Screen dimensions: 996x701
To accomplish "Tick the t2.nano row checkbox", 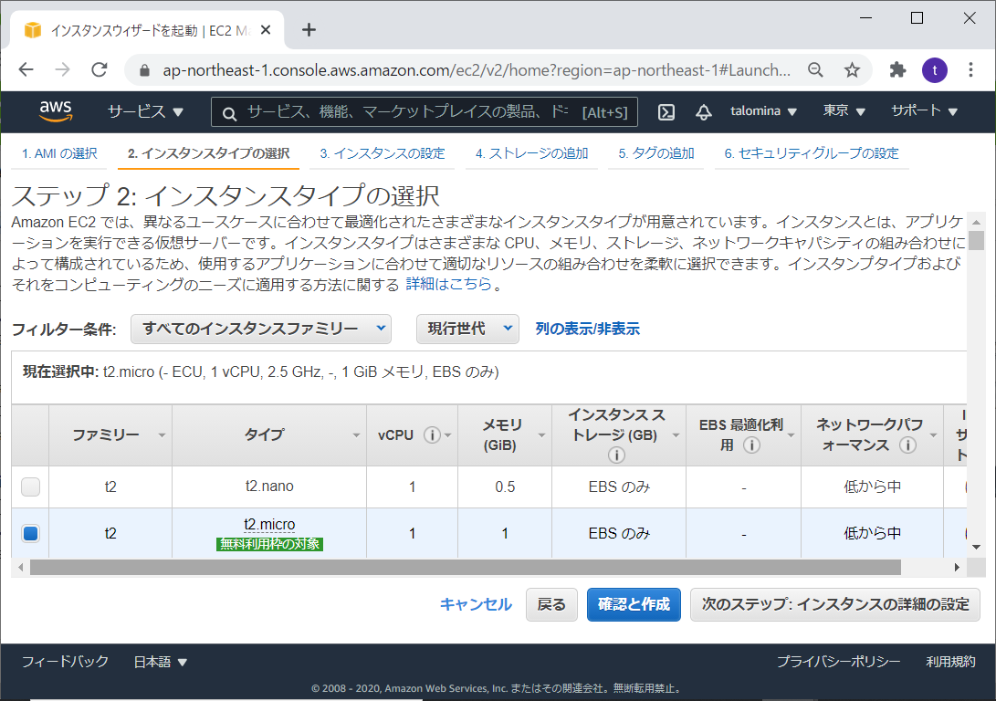I will [x=30, y=487].
